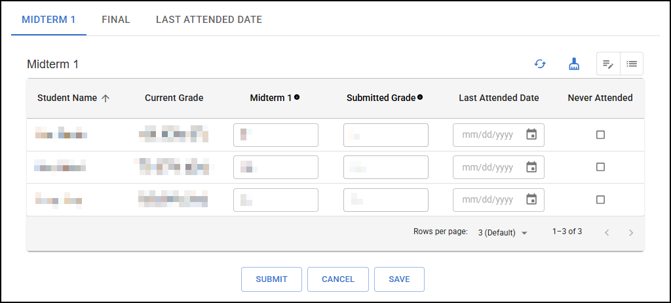Switch to plain list view icon

632,64
